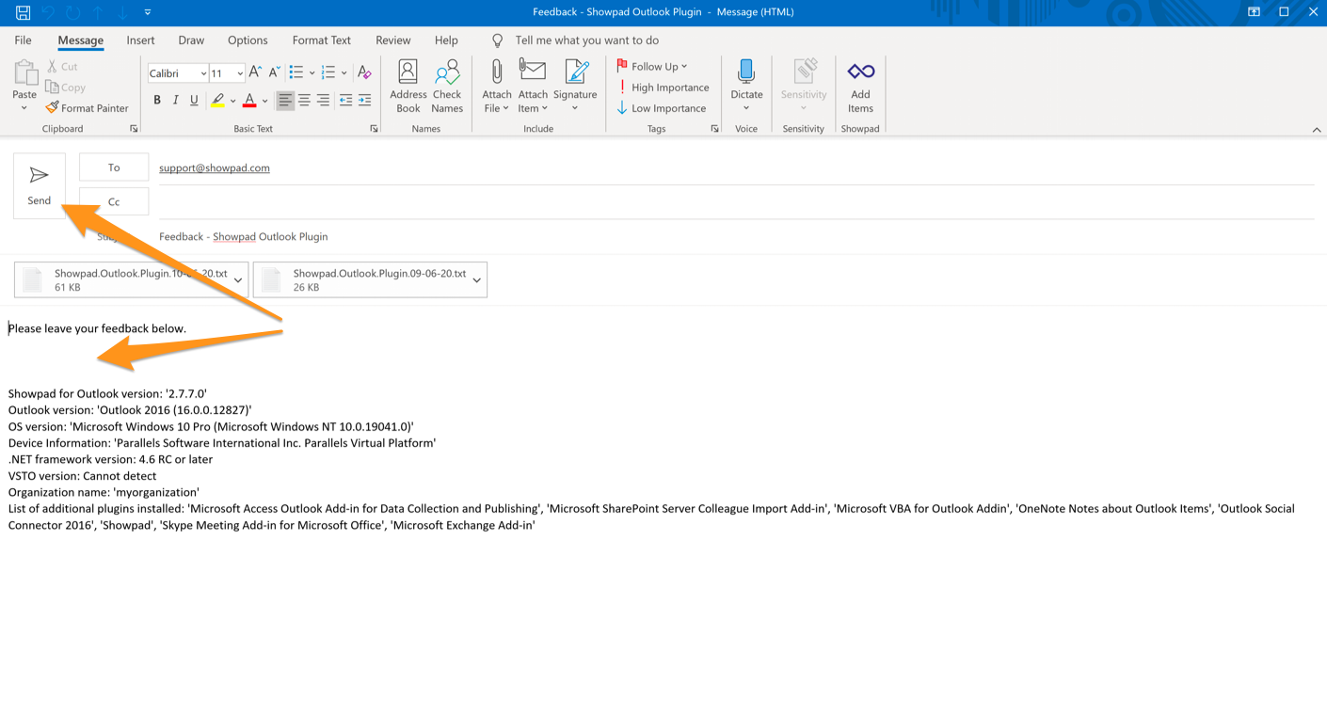Screen dimensions: 1327x715
Task: Open the font color dropdown arrow
Action: (264, 101)
